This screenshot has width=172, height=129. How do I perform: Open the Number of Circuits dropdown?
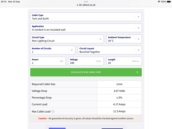[53, 50]
